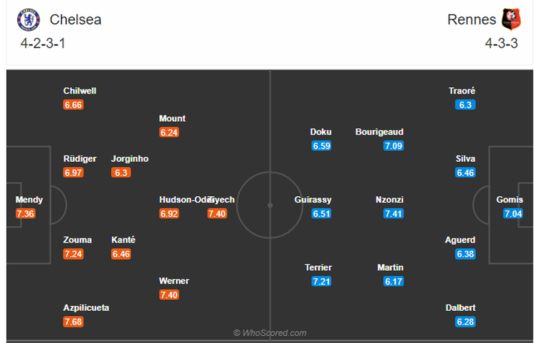This screenshot has width=534, height=343.
Task: Click Nzonzi's 7.41 rating badge
Action: pyautogui.click(x=393, y=213)
